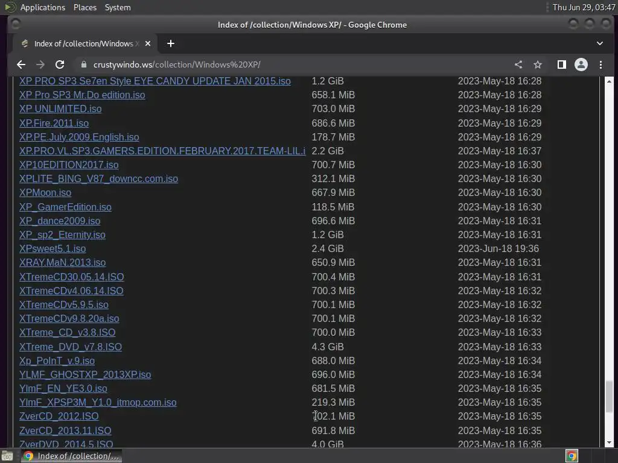Open the Xp_PoInT_v.9.iso link
The height and width of the screenshot is (463, 618).
pyautogui.click(x=57, y=361)
